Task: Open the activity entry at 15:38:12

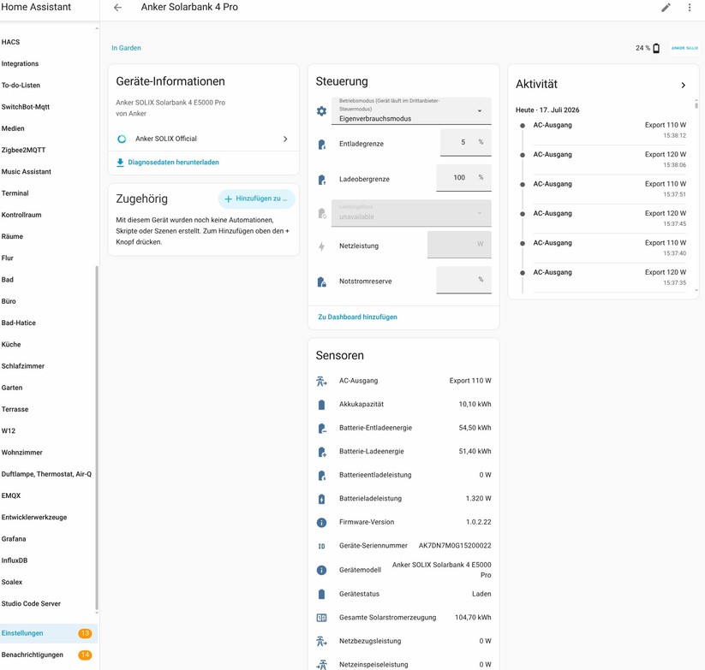Action: pos(603,130)
